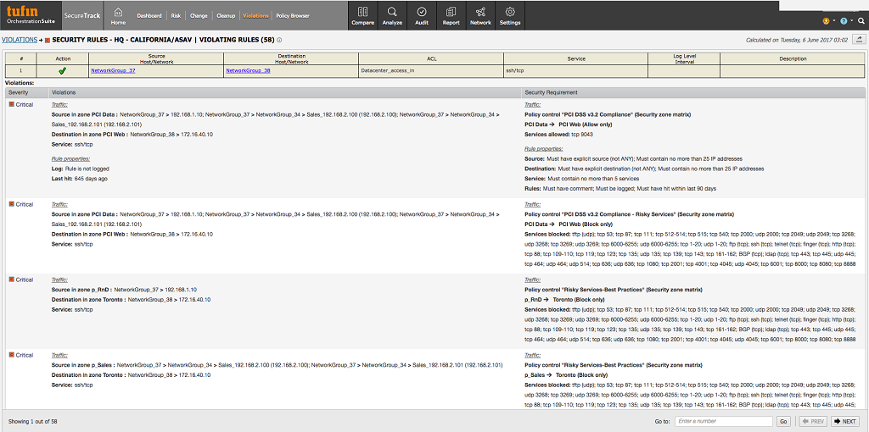The width and height of the screenshot is (869, 432).
Task: Open the Compare tool
Action: coord(362,15)
